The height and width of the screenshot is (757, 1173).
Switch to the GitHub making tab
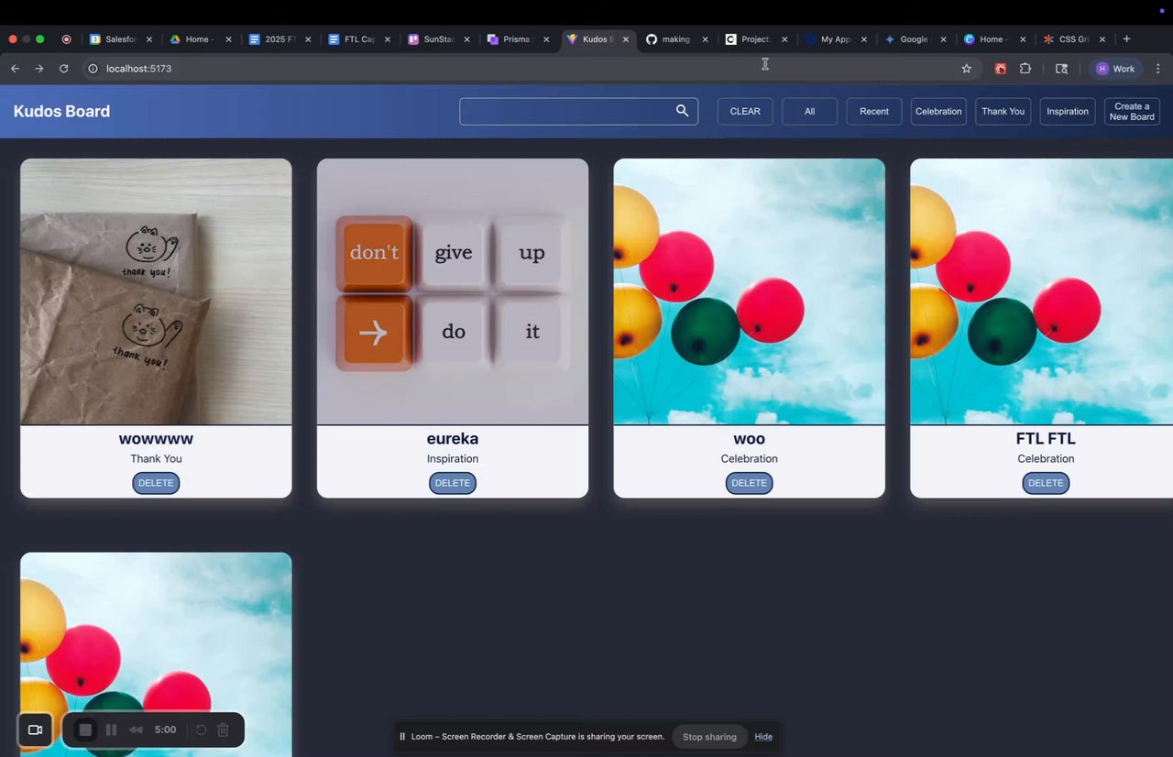click(x=675, y=39)
